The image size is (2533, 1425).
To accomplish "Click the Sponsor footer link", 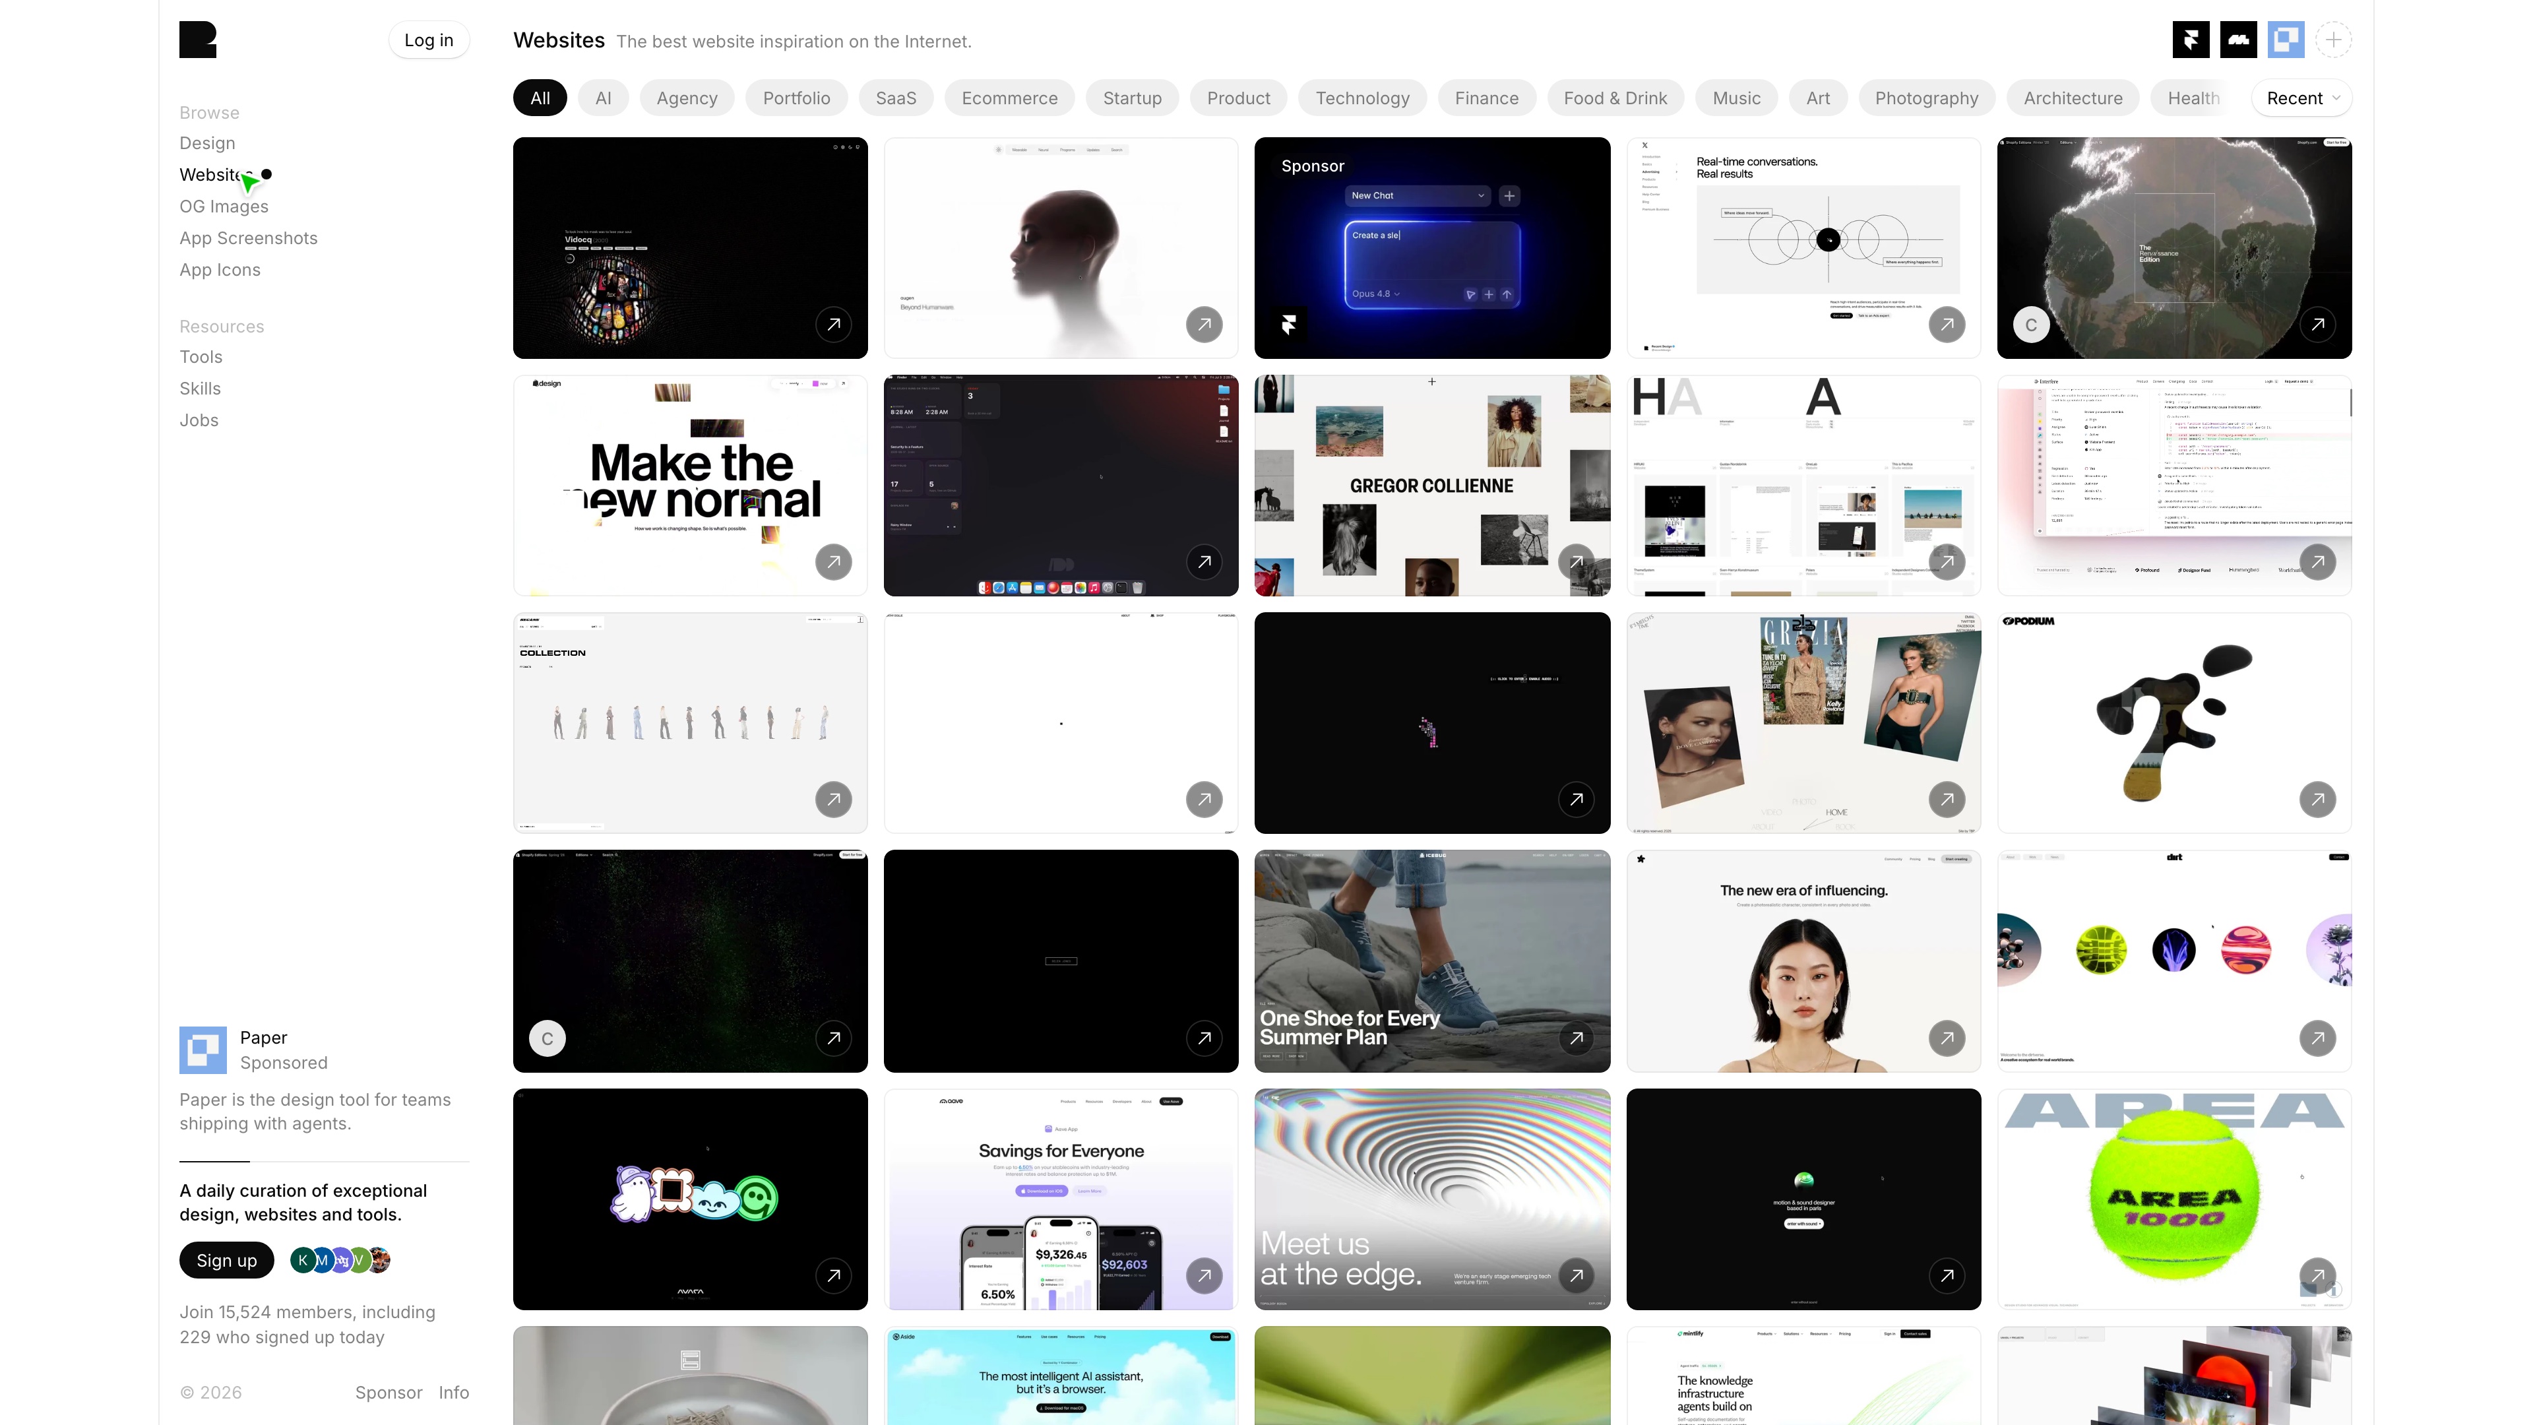I will click(x=389, y=1393).
